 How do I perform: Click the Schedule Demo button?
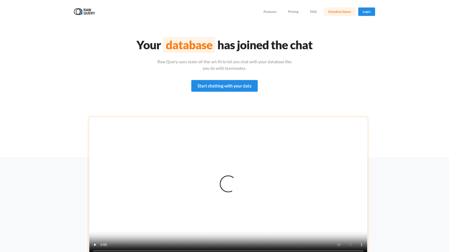coord(340,12)
